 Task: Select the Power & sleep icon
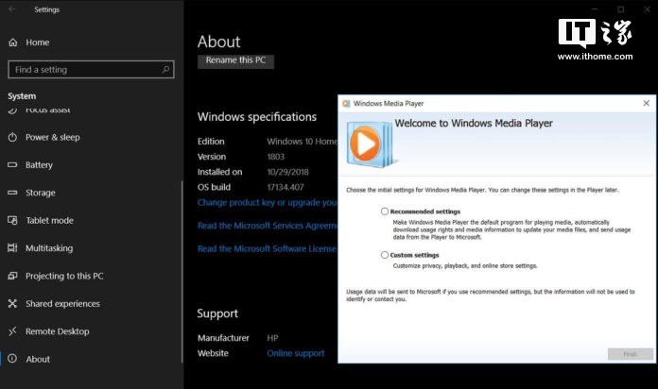12,137
